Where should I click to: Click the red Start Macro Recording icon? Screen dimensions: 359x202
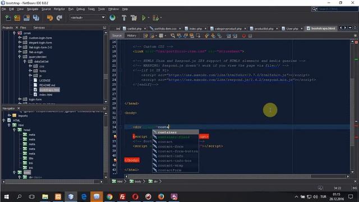pos(244,36)
